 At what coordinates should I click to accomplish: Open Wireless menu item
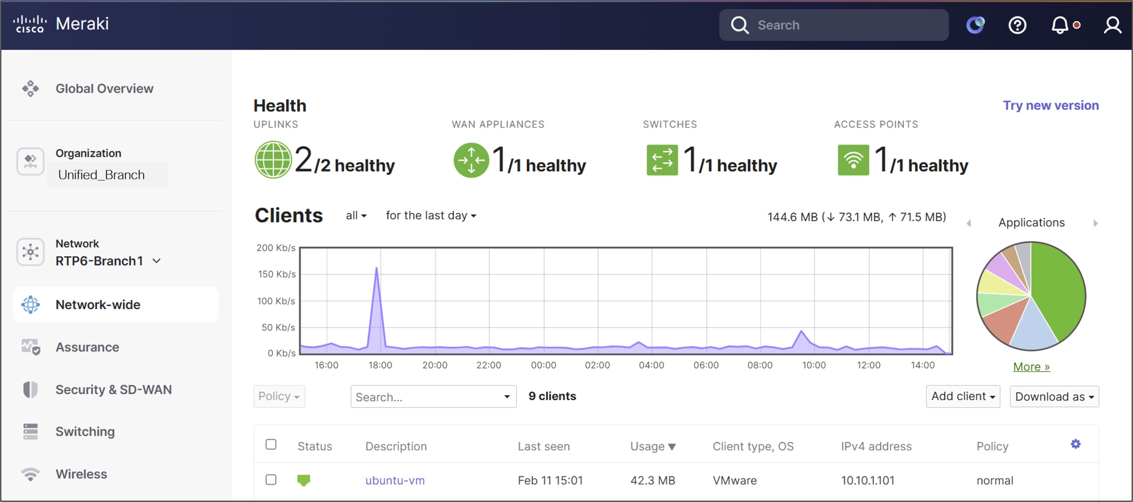click(x=82, y=474)
